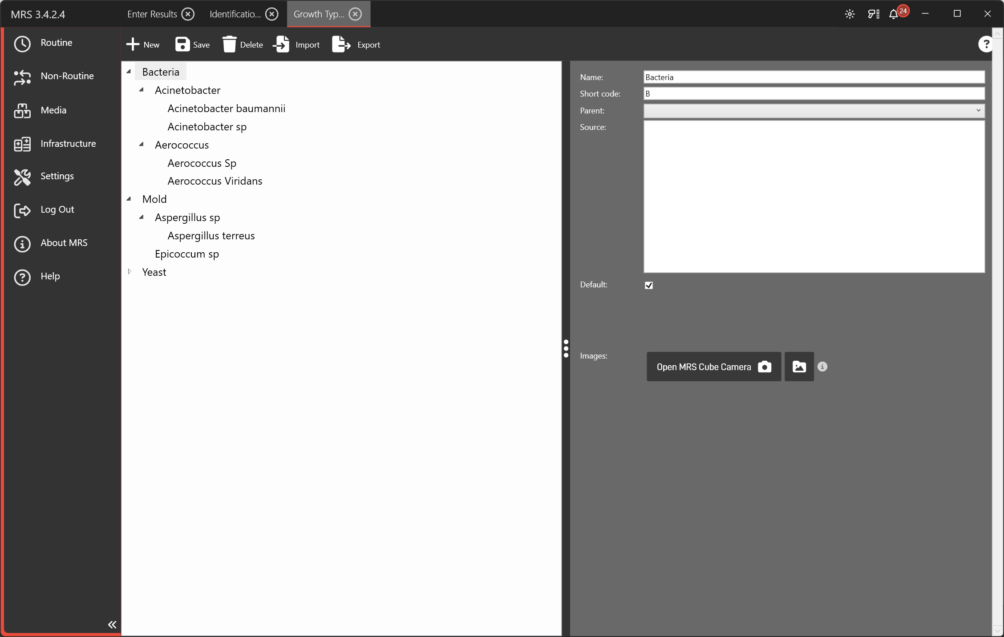Image resolution: width=1004 pixels, height=637 pixels.
Task: Expand the Yeast tree node
Action: tap(130, 272)
